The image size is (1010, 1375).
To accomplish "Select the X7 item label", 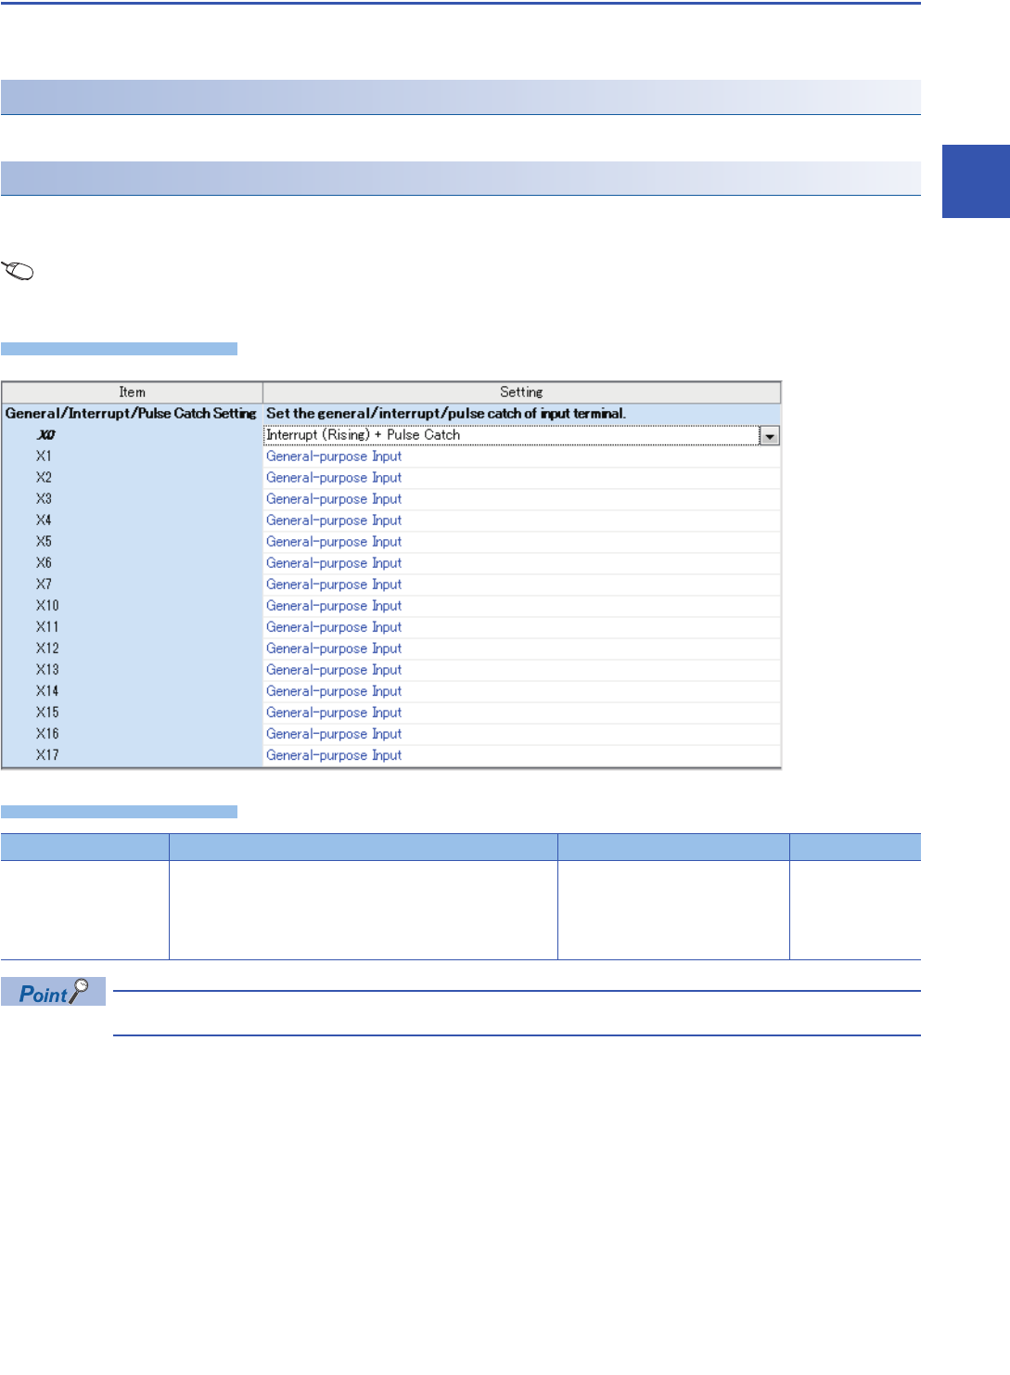I will click(44, 585).
